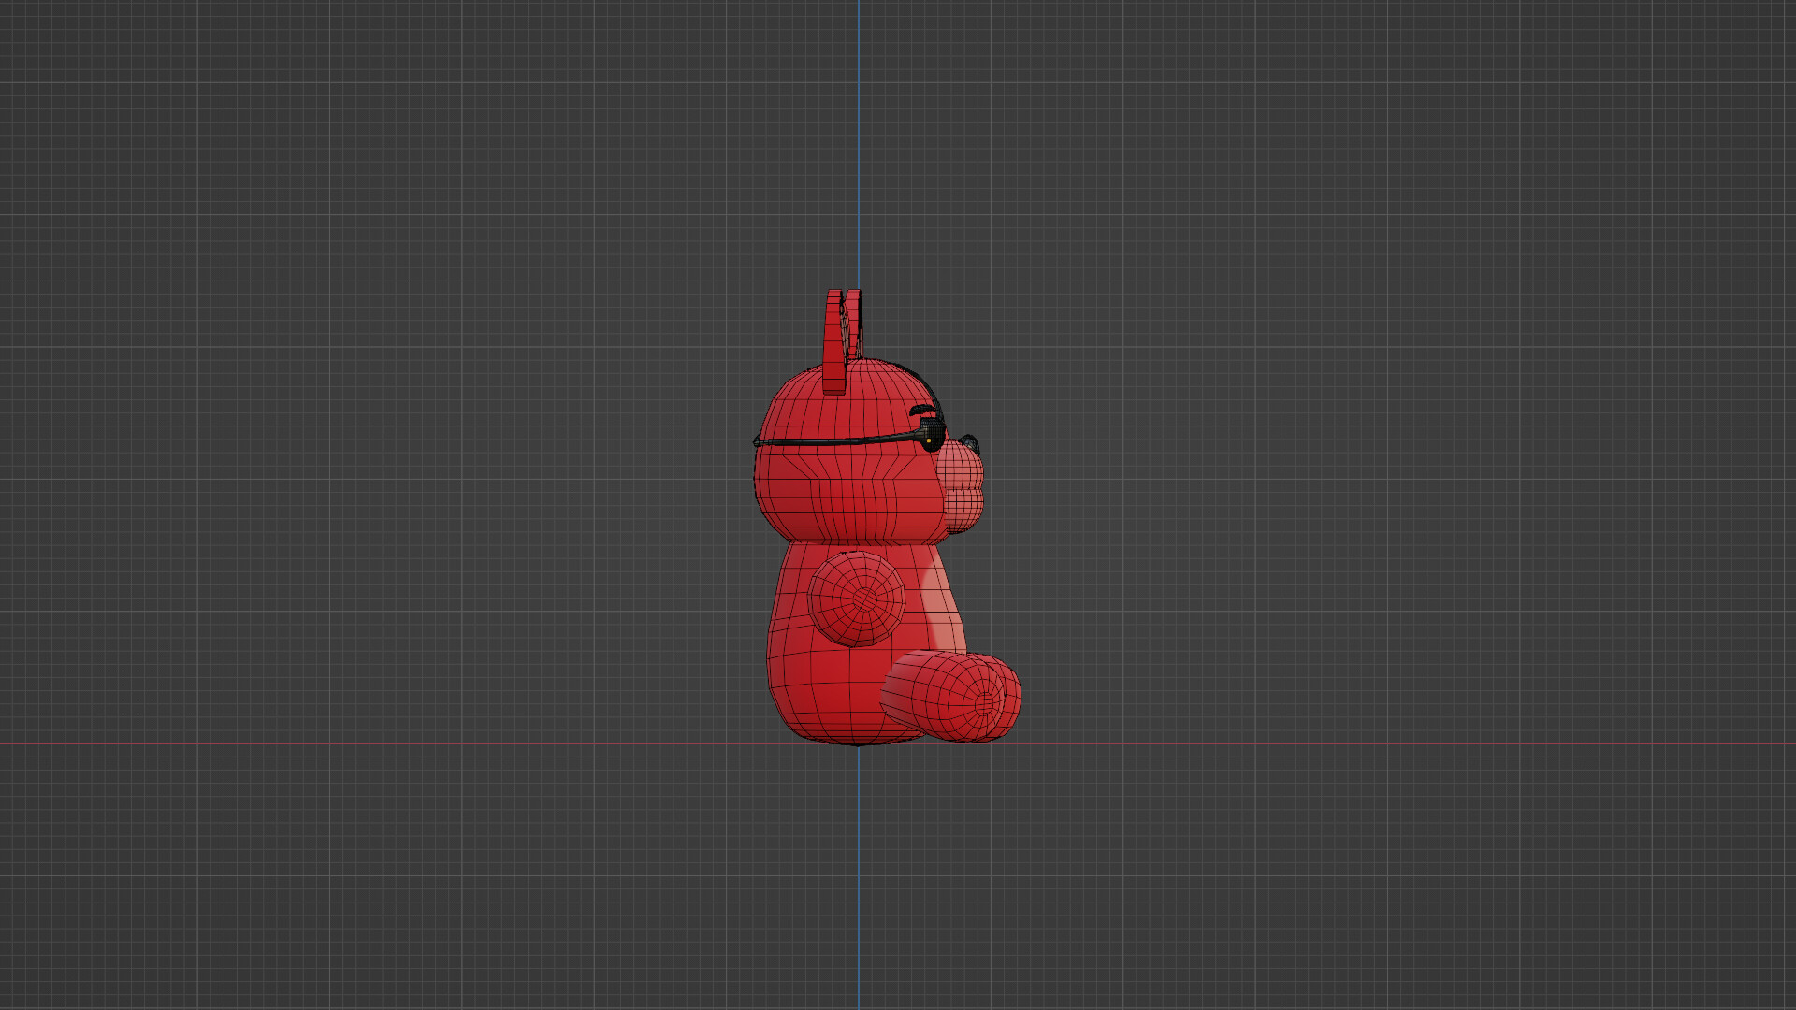The height and width of the screenshot is (1010, 1796).
Task: Click the black glasses temple arm
Action: coord(833,440)
